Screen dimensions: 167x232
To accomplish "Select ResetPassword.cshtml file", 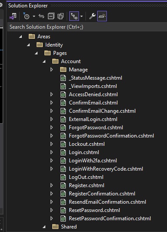I will [x=94, y=210].
